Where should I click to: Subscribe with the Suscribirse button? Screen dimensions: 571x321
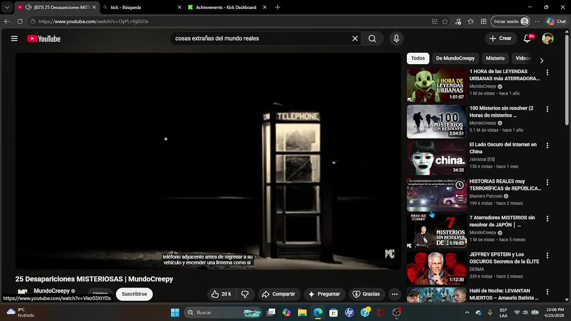[134, 294]
